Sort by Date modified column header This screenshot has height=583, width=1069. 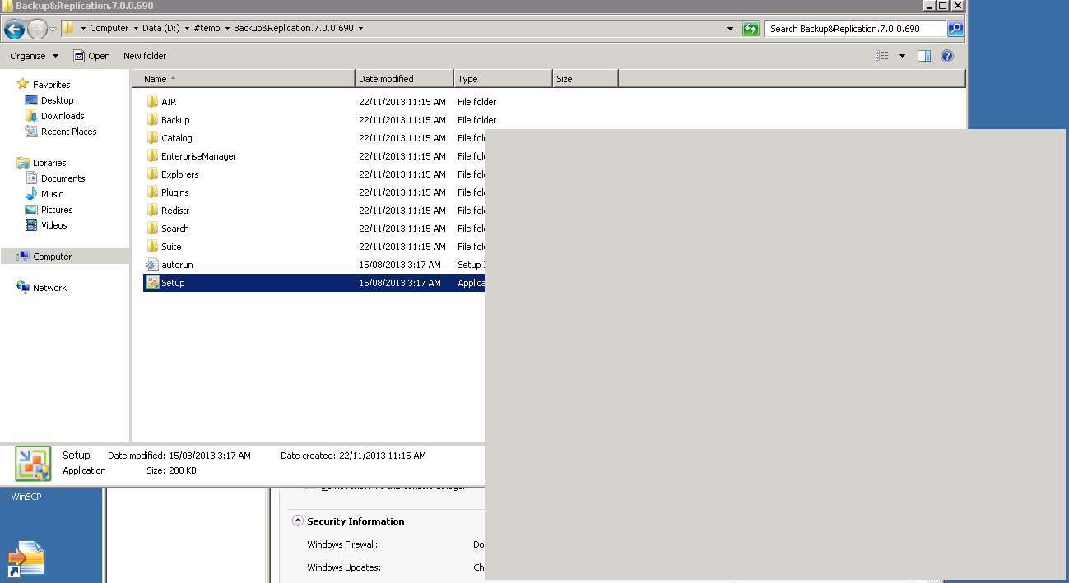(x=404, y=79)
